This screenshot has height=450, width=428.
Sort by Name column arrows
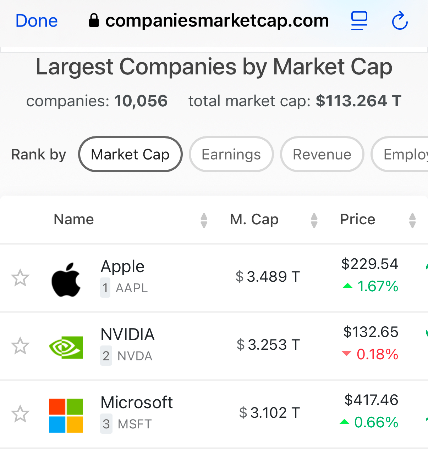pos(204,220)
